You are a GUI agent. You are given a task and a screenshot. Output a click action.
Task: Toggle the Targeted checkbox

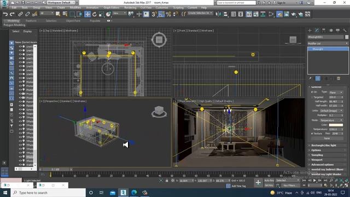(x=312, y=97)
